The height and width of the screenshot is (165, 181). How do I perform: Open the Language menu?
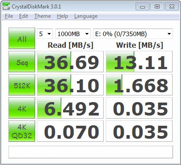86,16
